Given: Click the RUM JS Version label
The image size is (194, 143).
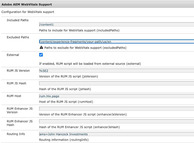Looking at the screenshot, I should click(18, 71).
